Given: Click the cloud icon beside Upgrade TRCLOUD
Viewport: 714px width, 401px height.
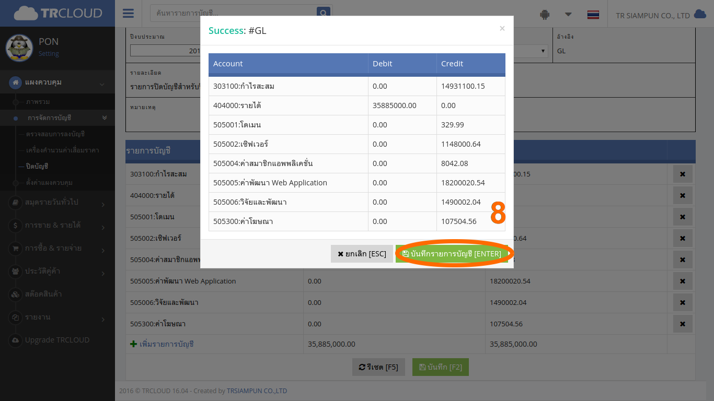Looking at the screenshot, I should click(x=15, y=340).
